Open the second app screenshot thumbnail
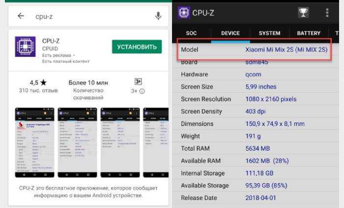Viewport: 344px width, 208px height. pyautogui.click(x=77, y=142)
